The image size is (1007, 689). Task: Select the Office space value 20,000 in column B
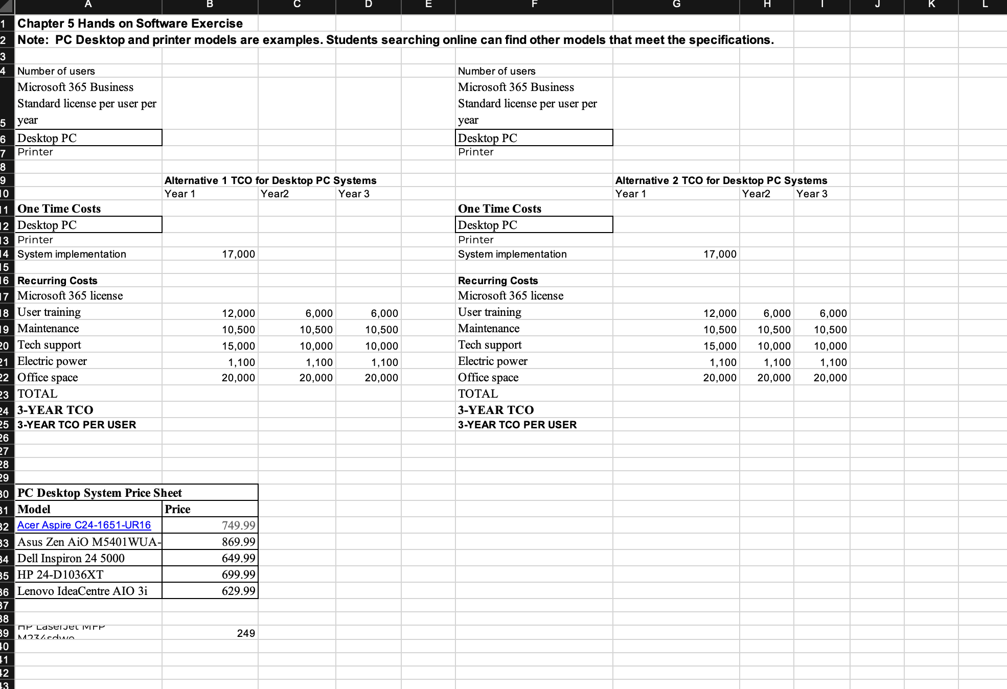(x=210, y=377)
